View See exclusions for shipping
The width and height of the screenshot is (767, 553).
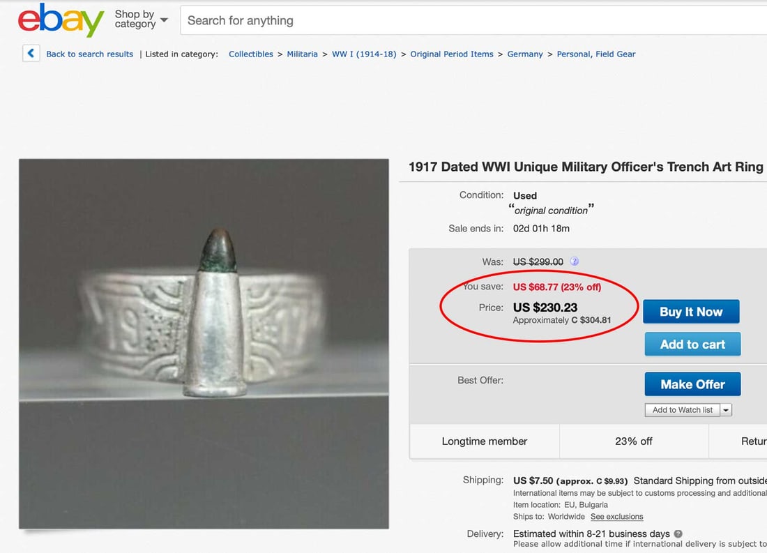click(616, 516)
